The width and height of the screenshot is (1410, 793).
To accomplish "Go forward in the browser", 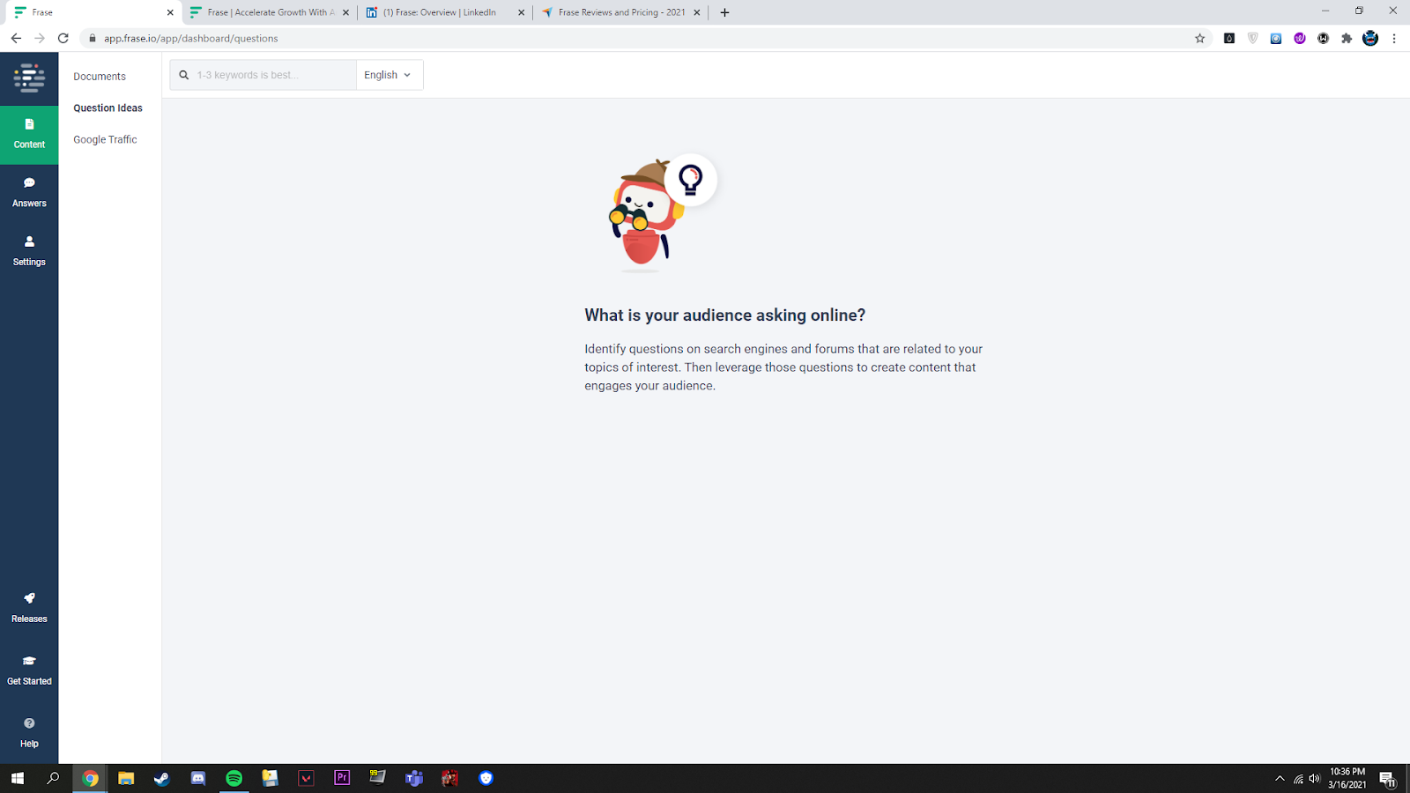I will click(40, 38).
